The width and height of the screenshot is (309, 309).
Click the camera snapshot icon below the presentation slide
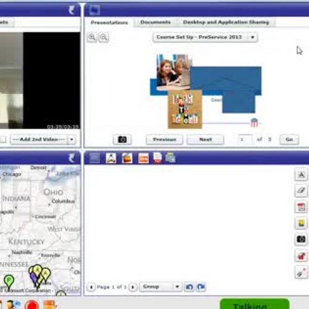tap(122, 140)
